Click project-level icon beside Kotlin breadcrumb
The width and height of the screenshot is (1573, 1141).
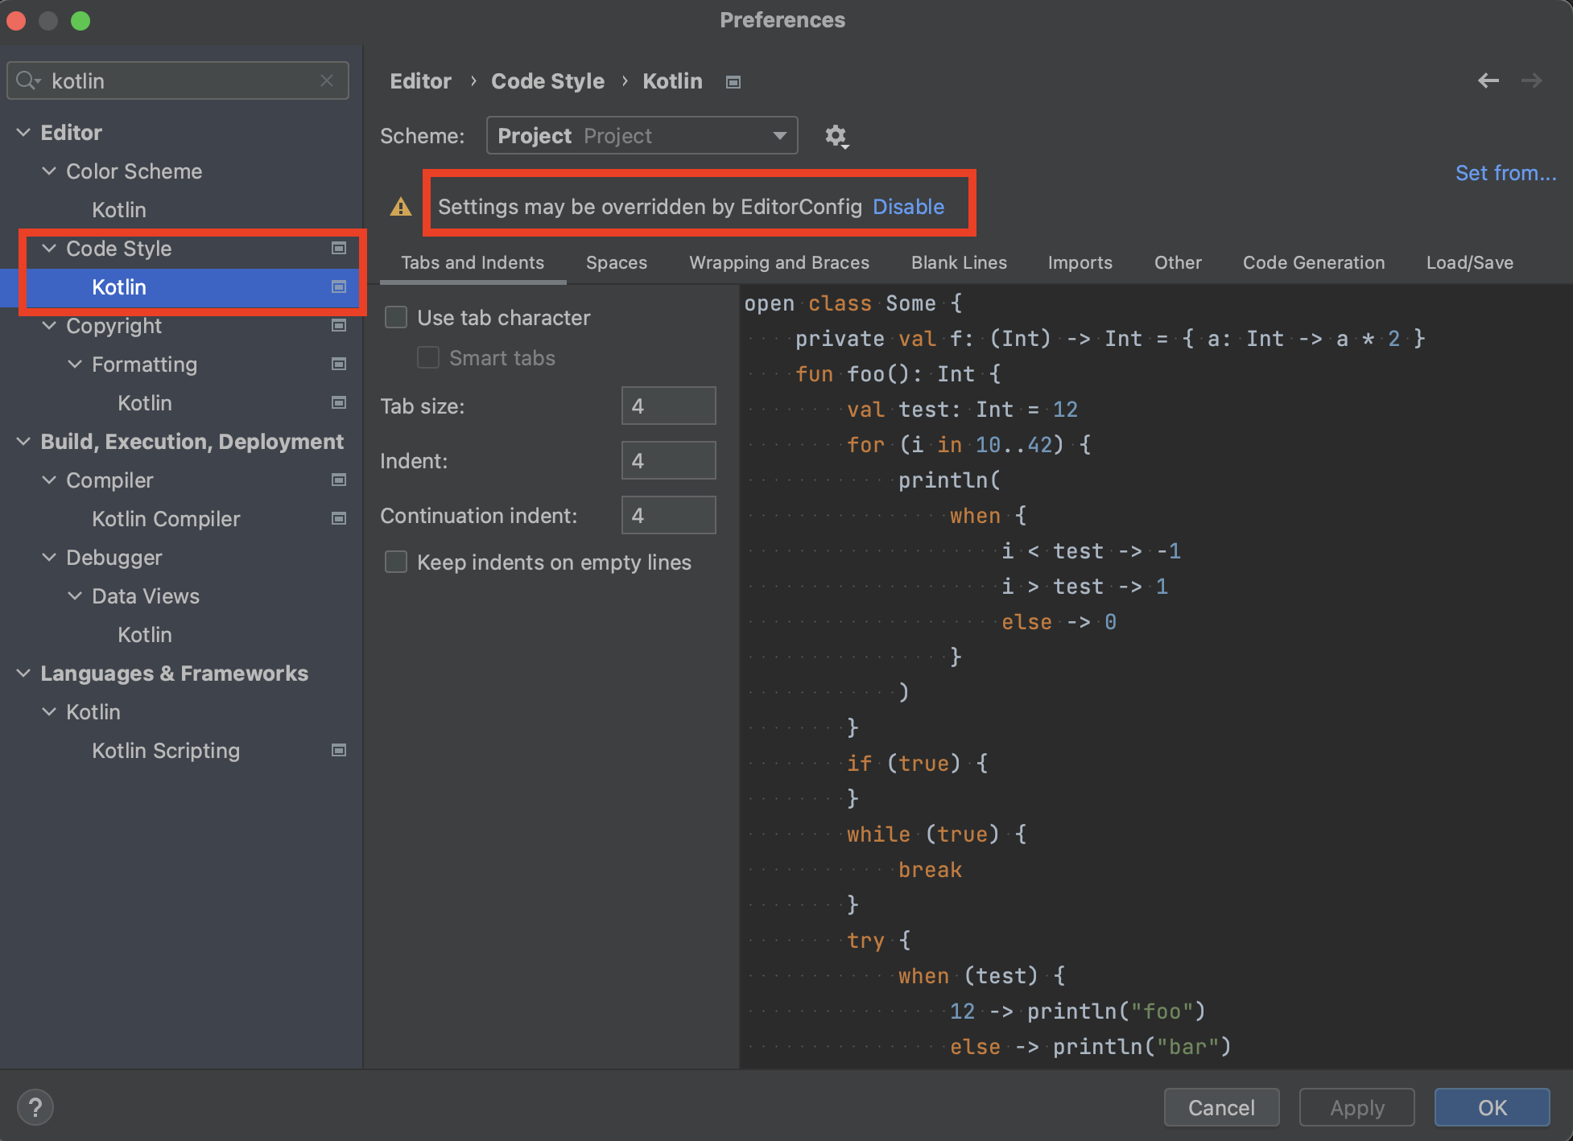(733, 82)
